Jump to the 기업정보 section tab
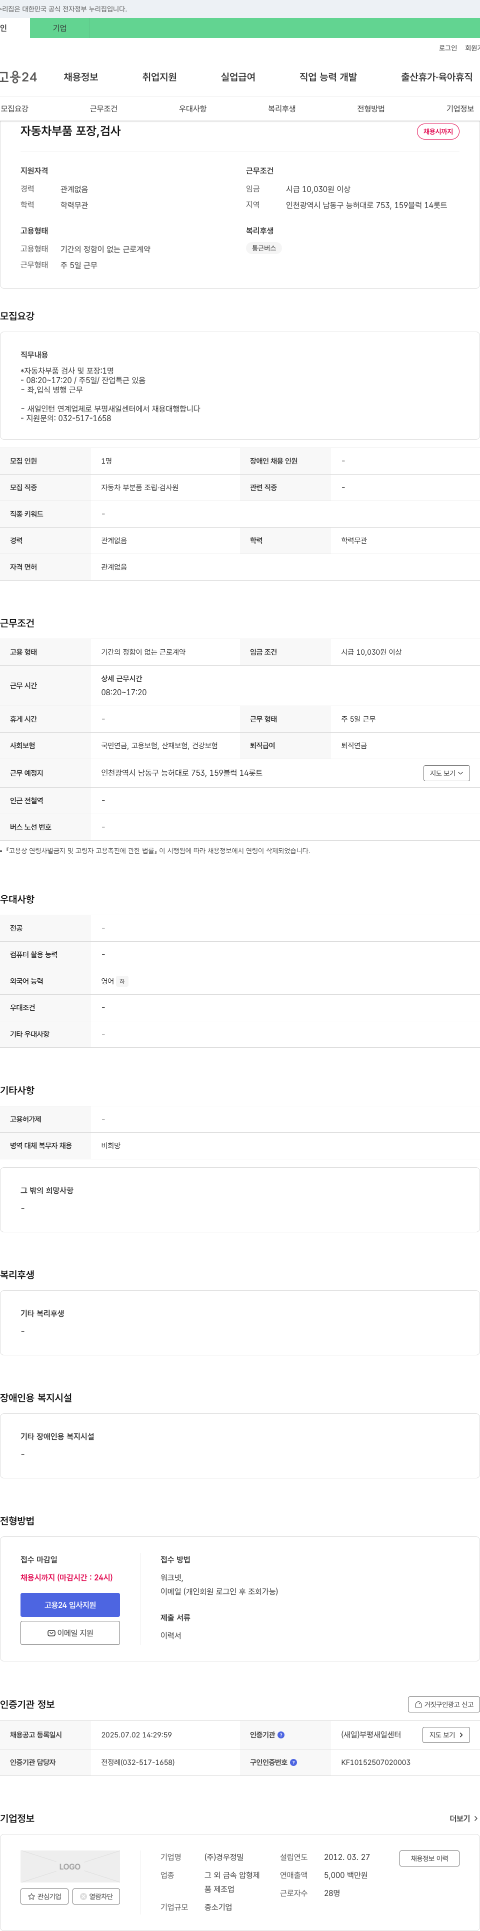The height and width of the screenshot is (1931, 480). (x=460, y=109)
